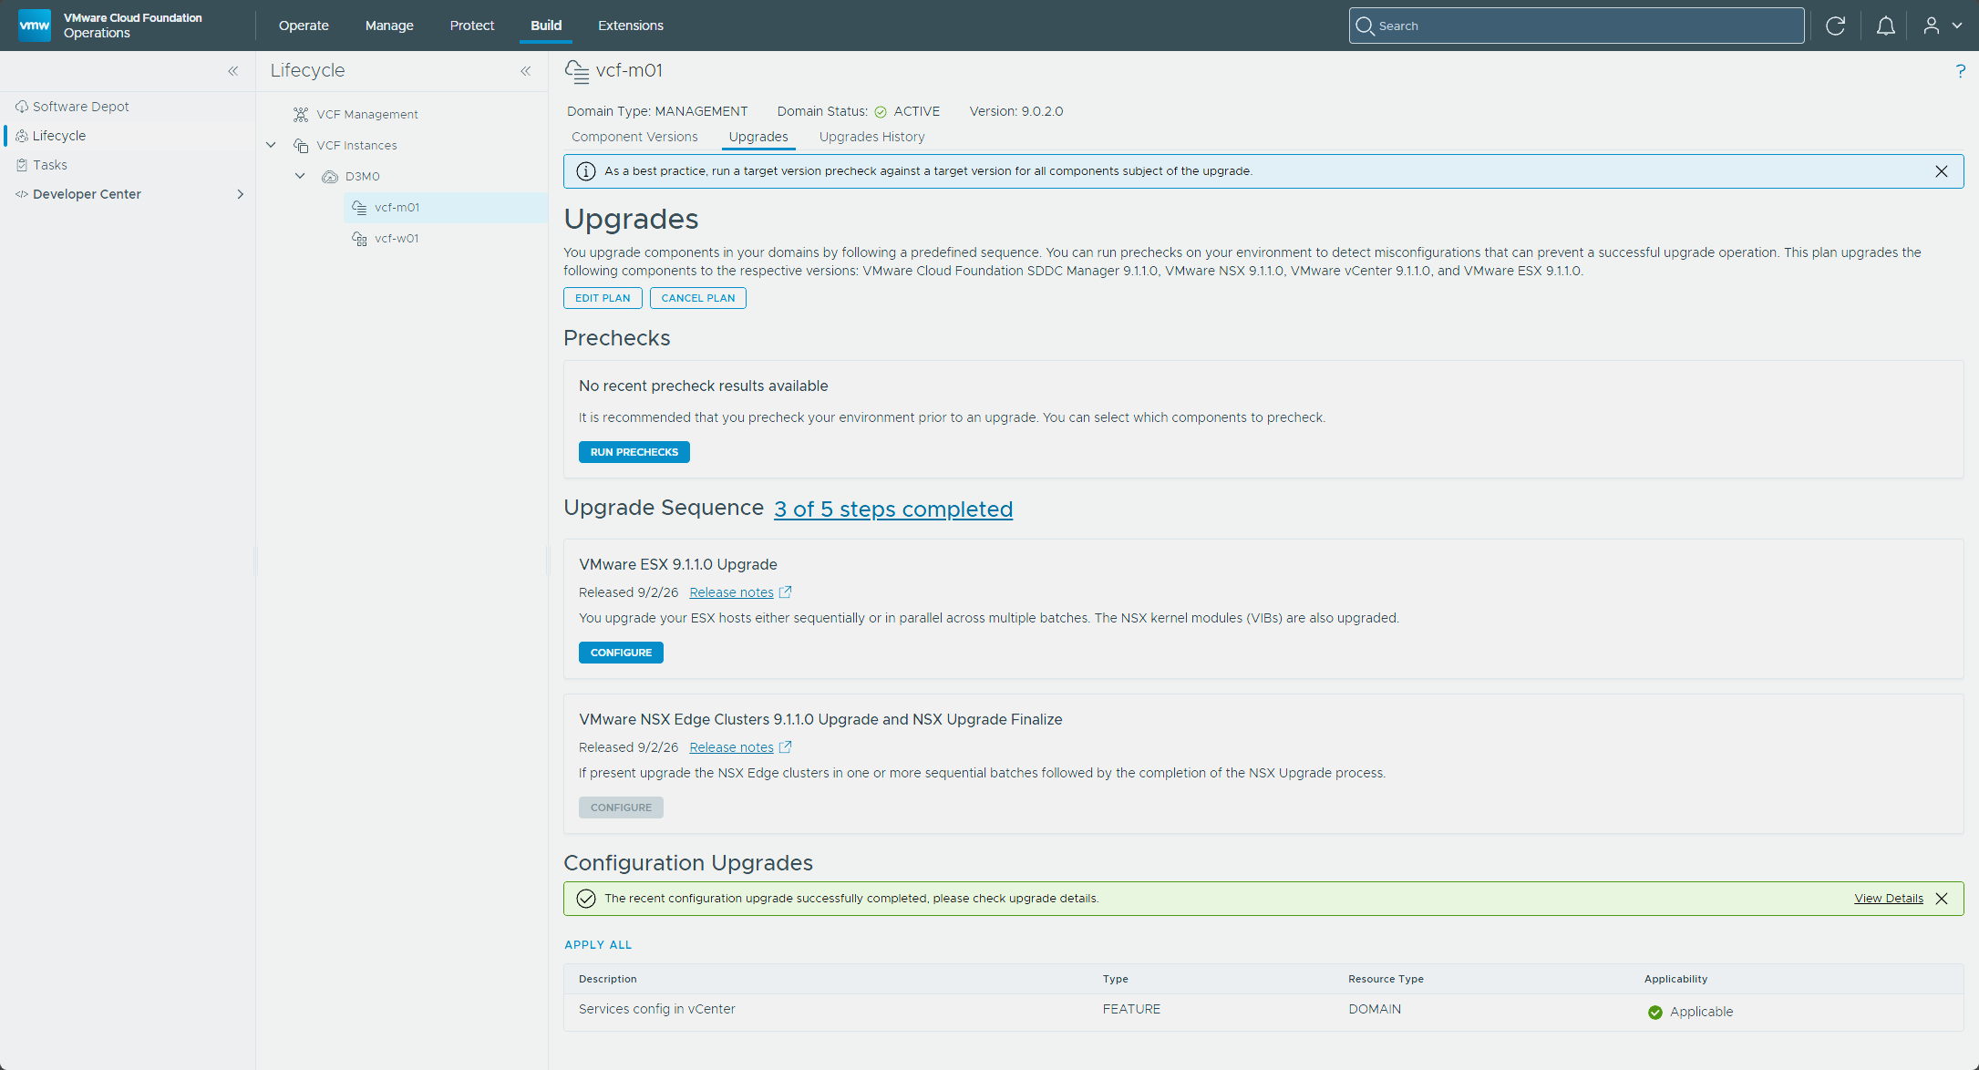
Task: Click the Services config in vCenter row
Action: (x=1263, y=1011)
